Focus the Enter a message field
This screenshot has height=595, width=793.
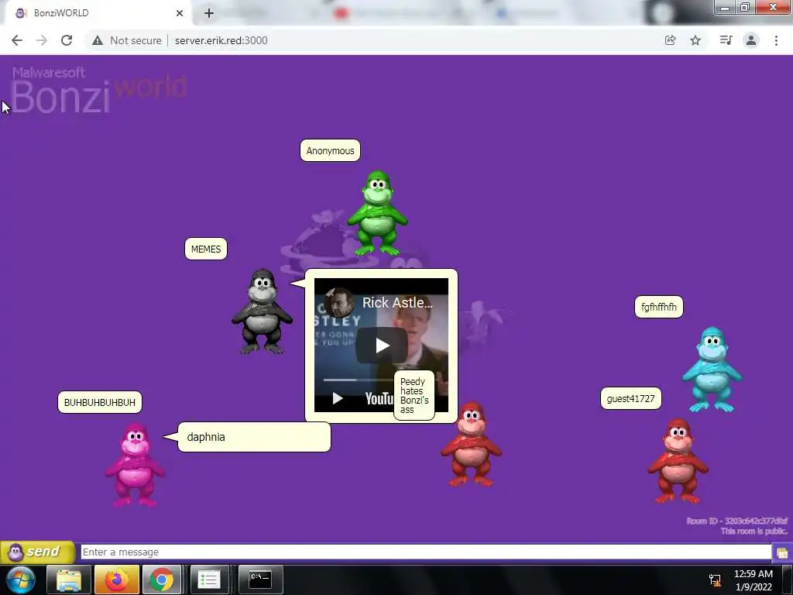click(x=426, y=552)
